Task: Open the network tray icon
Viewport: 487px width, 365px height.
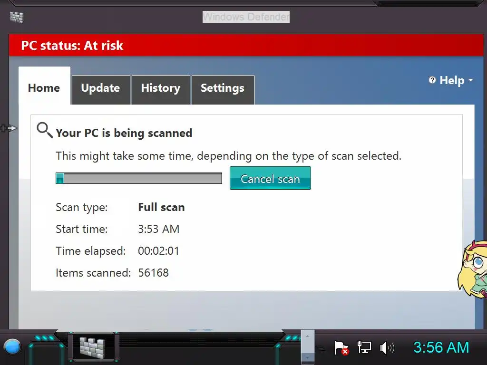Action: (364, 347)
